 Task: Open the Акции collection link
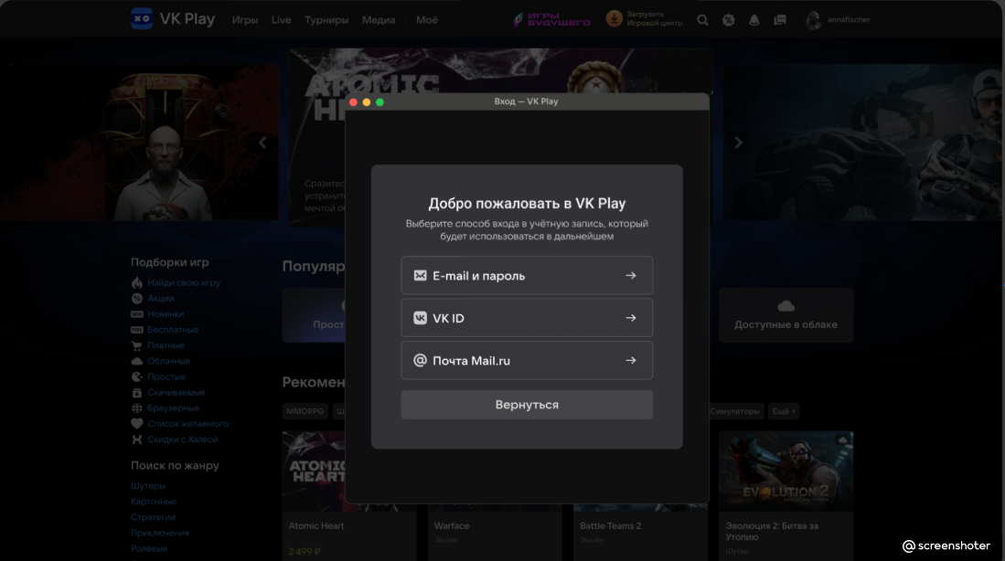160,299
